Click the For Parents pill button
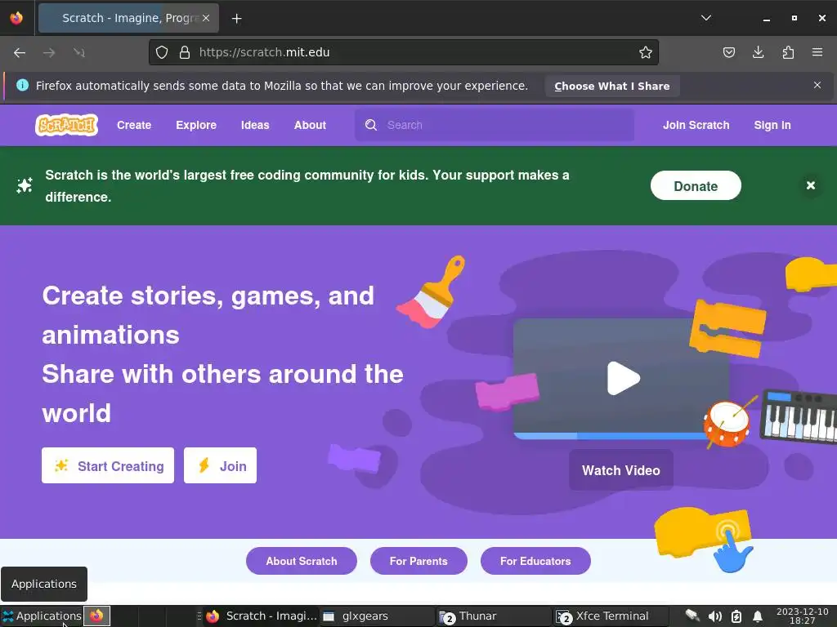Image resolution: width=837 pixels, height=627 pixels. (418, 561)
